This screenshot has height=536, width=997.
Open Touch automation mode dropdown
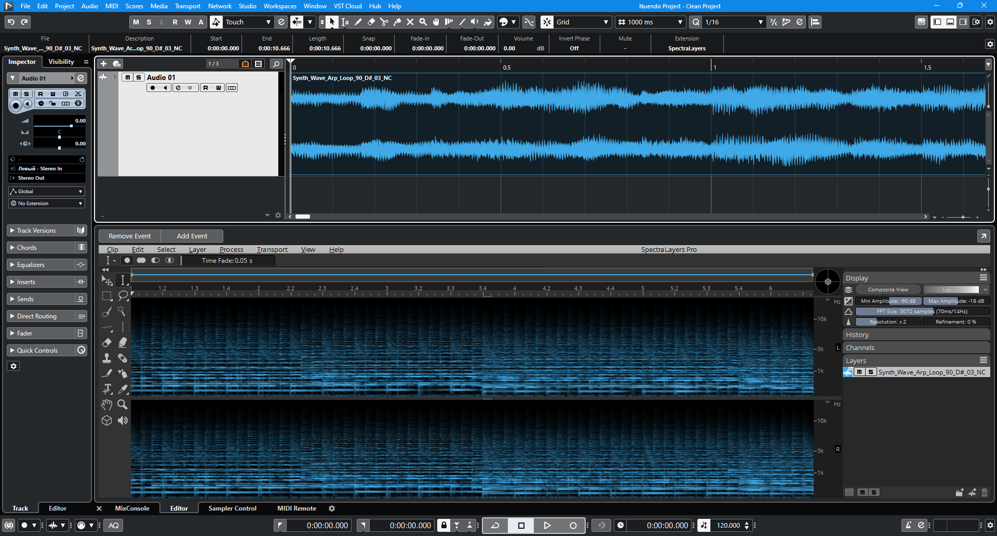coord(248,22)
